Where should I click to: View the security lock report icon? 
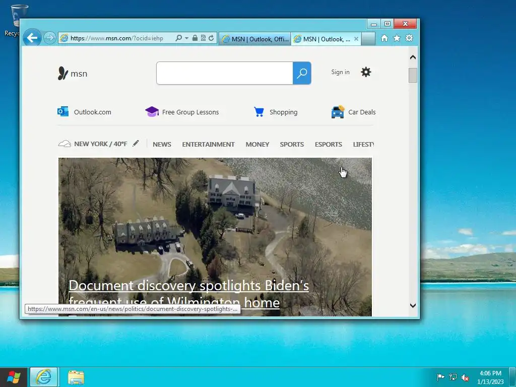tap(195, 38)
